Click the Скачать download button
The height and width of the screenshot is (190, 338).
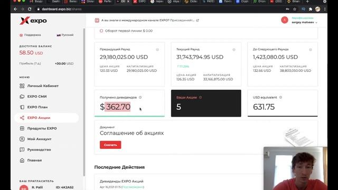110,145
